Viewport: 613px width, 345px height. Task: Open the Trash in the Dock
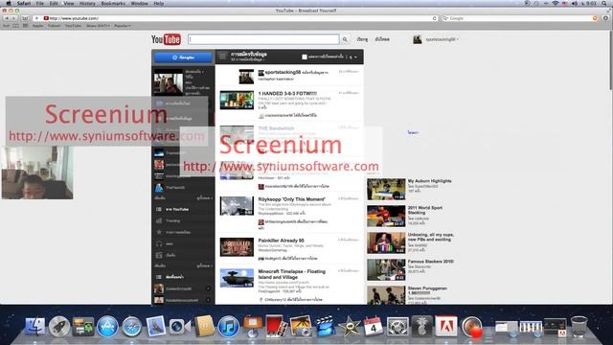pyautogui.click(x=579, y=327)
